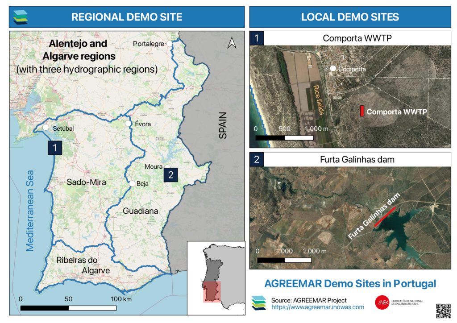Click the QR code

(x=443, y=311)
